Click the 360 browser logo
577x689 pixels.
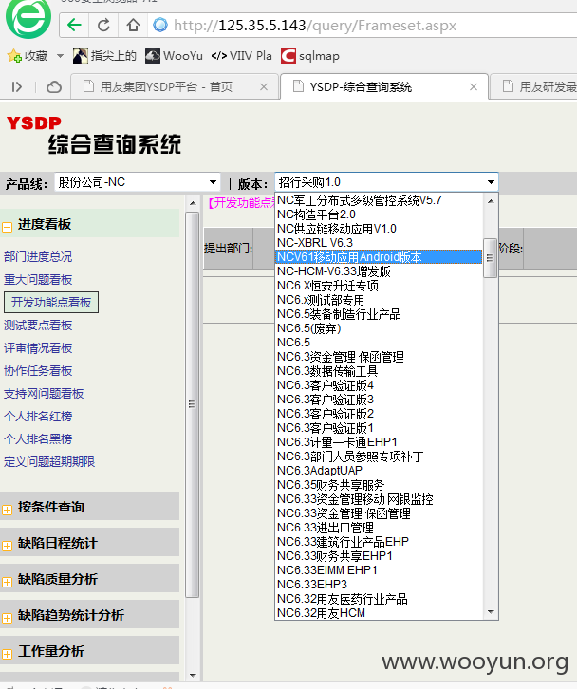point(28,18)
